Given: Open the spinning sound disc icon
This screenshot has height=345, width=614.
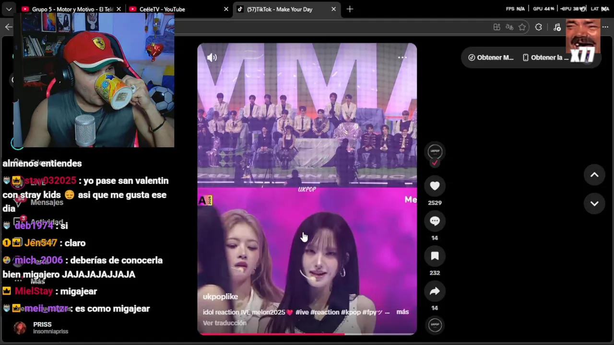Looking at the screenshot, I should [x=435, y=325].
